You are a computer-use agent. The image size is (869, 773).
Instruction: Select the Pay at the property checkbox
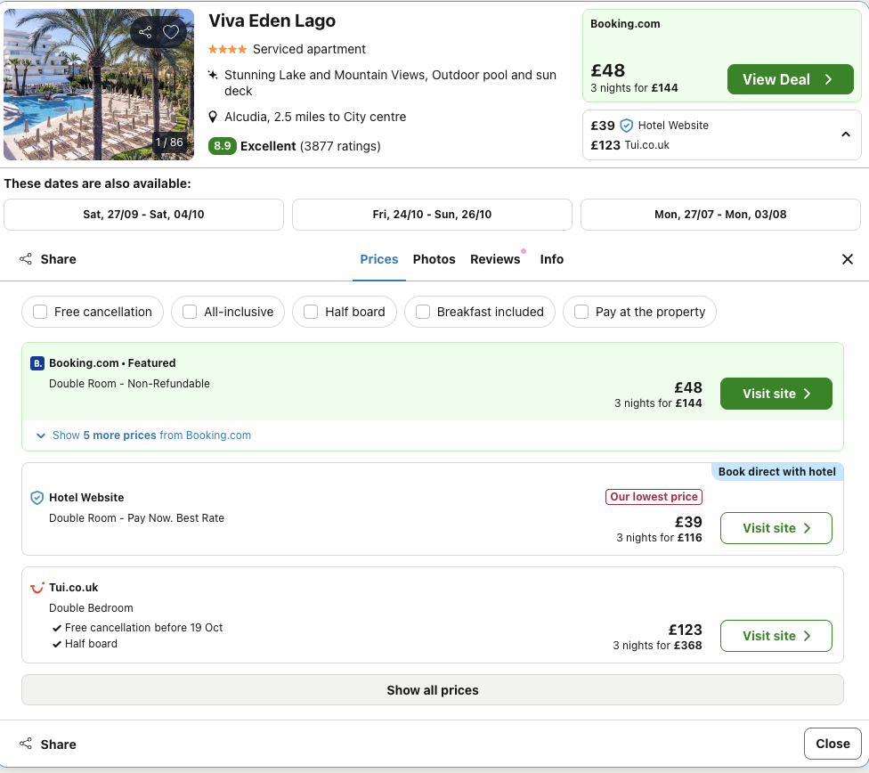pyautogui.click(x=581, y=312)
